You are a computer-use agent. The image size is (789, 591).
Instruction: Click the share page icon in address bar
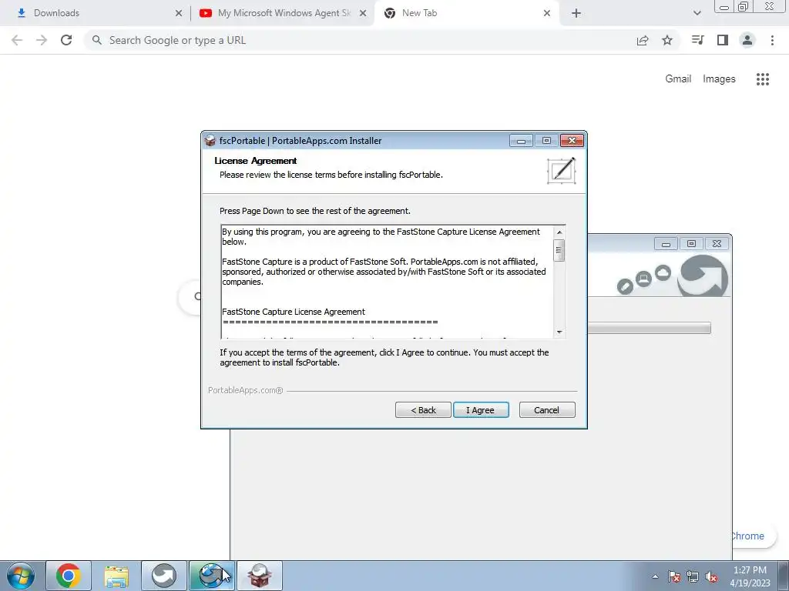tap(643, 40)
